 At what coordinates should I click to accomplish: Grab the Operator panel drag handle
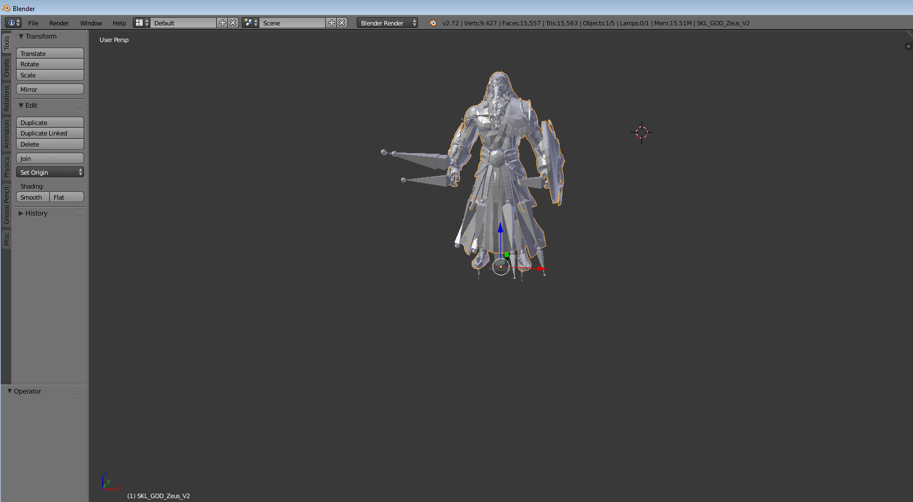79,392
